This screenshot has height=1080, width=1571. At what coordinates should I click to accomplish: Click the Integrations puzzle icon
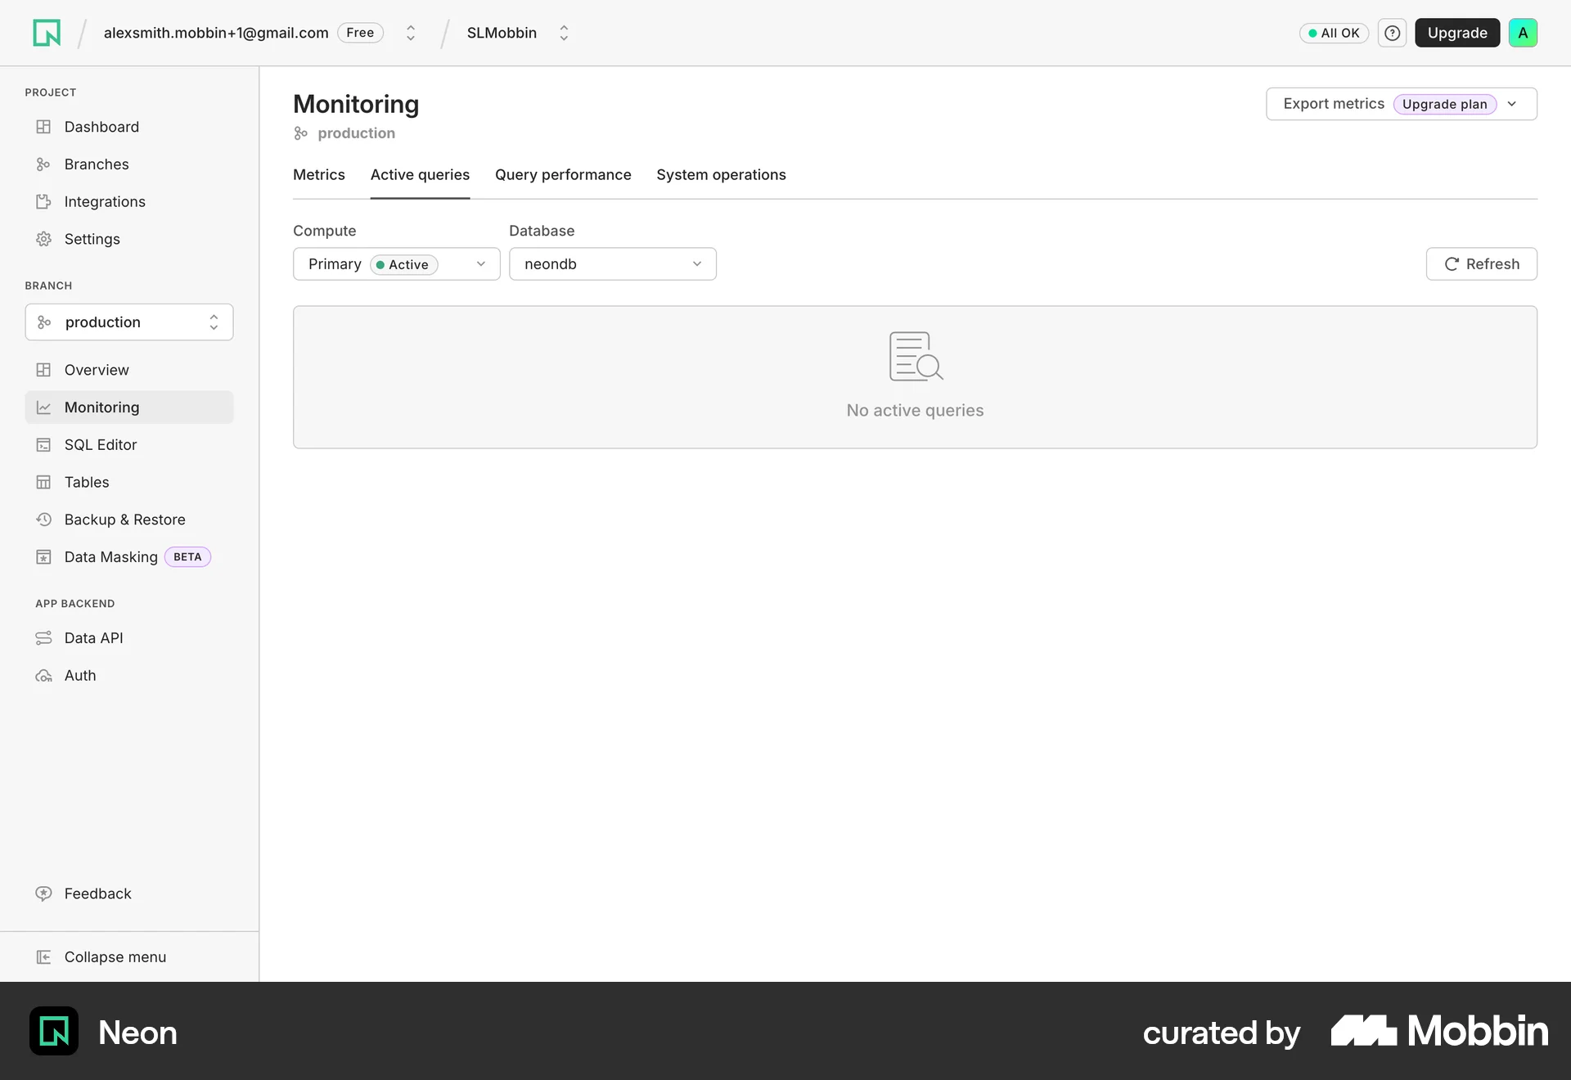(43, 201)
